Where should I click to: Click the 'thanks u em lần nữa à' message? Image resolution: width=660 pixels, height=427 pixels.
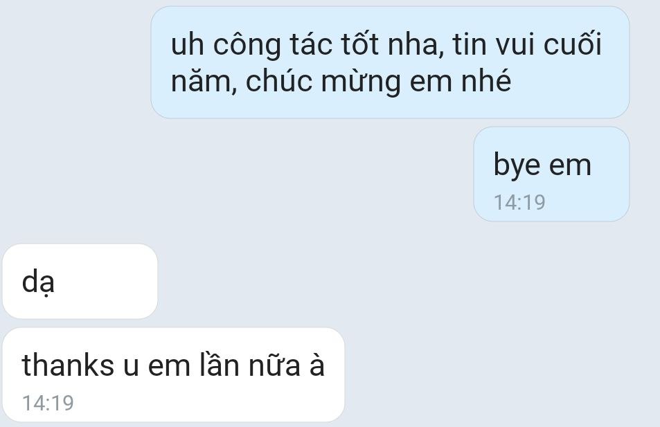(173, 375)
